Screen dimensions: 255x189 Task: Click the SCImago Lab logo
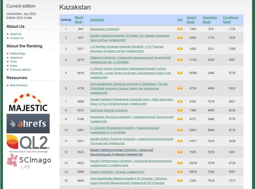pyautogui.click(x=29, y=161)
